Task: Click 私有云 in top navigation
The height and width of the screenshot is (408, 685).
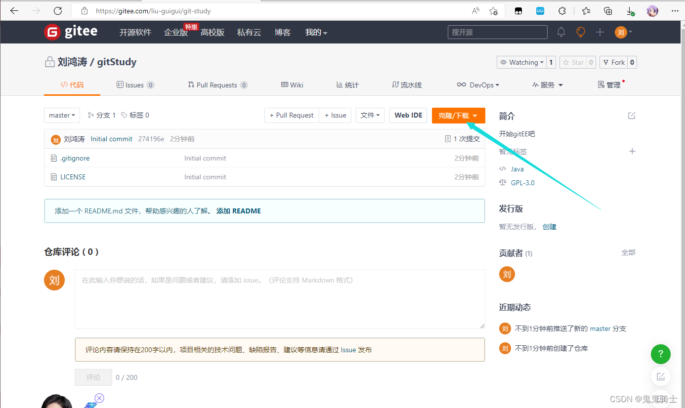Action: (x=249, y=32)
